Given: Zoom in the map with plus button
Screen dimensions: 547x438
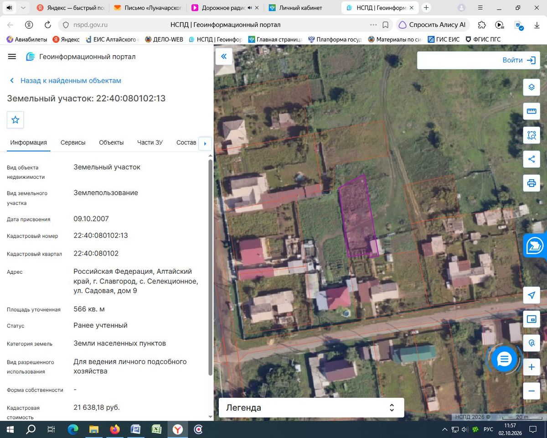Looking at the screenshot, I should coord(532,367).
